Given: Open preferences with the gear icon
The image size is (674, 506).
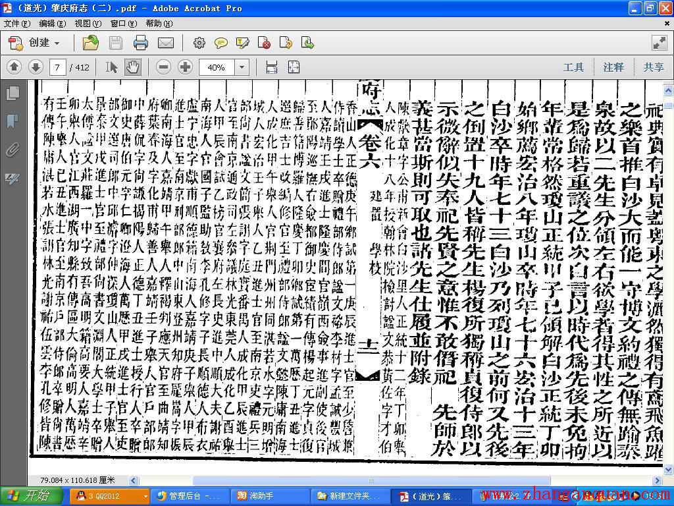Looking at the screenshot, I should point(199,43).
